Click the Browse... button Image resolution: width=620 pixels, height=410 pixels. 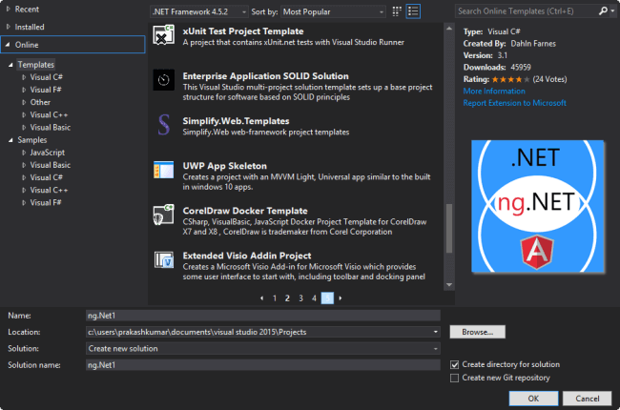478,332
